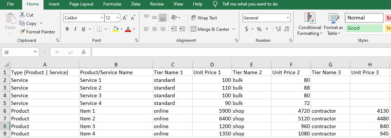Click Tell me what you want to do
The height and width of the screenshot is (138, 391).
[250, 4]
